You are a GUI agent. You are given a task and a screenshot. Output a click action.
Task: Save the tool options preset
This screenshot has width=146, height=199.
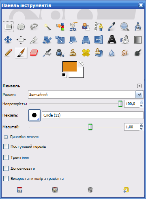coord(20,190)
